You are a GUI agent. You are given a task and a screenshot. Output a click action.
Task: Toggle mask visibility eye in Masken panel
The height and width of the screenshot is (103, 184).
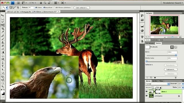click(155, 78)
